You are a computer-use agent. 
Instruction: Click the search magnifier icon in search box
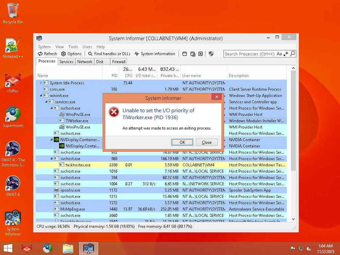293,53
